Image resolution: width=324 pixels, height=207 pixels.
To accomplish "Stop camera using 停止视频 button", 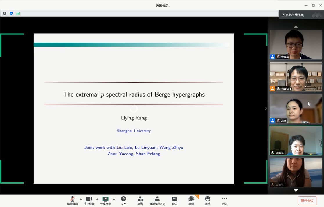I will pos(89,200).
